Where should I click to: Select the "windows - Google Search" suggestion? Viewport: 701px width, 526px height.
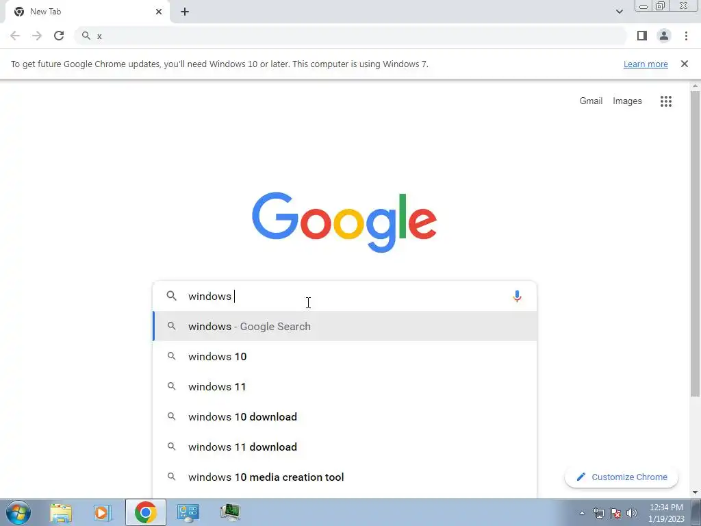pyautogui.click(x=345, y=326)
